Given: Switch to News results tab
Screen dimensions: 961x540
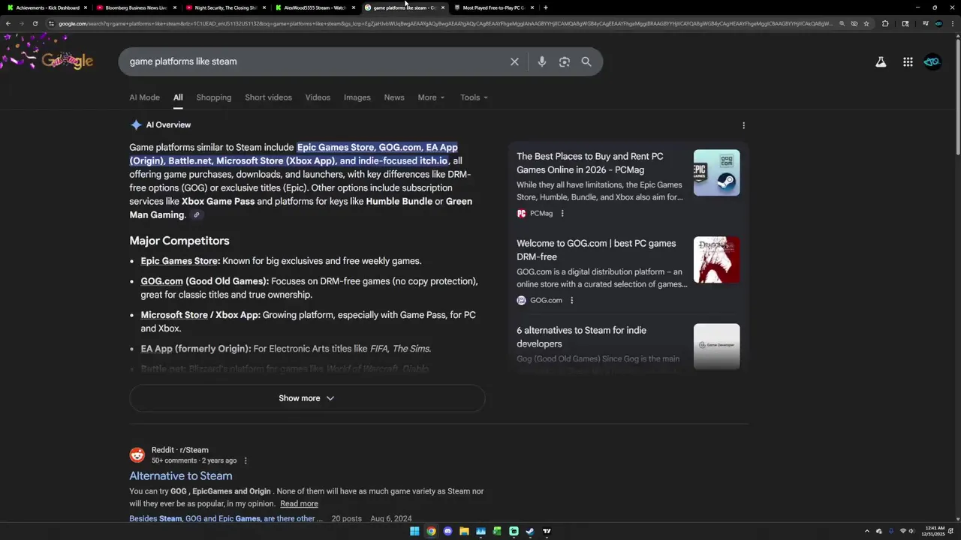Looking at the screenshot, I should pos(394,97).
